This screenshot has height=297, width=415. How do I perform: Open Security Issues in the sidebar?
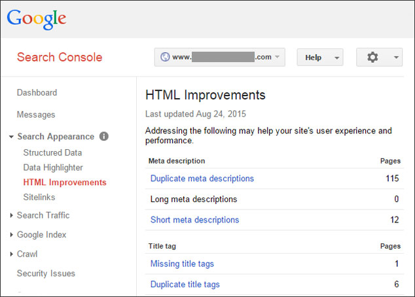point(46,273)
